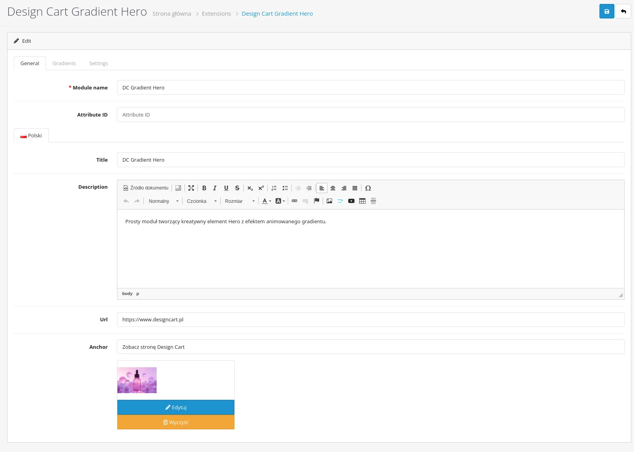The width and height of the screenshot is (634, 452).
Task: Add a hyperlink using the link icon
Action: click(x=294, y=201)
